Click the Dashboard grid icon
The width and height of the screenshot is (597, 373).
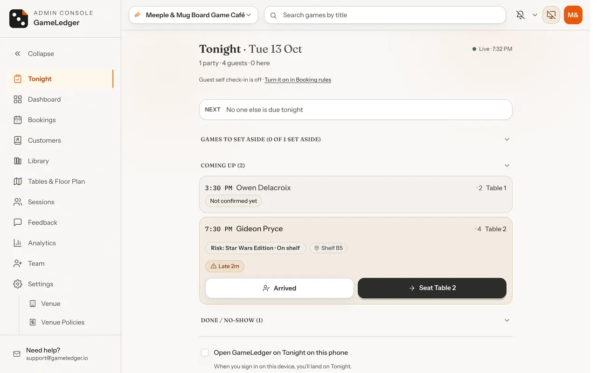pyautogui.click(x=18, y=99)
